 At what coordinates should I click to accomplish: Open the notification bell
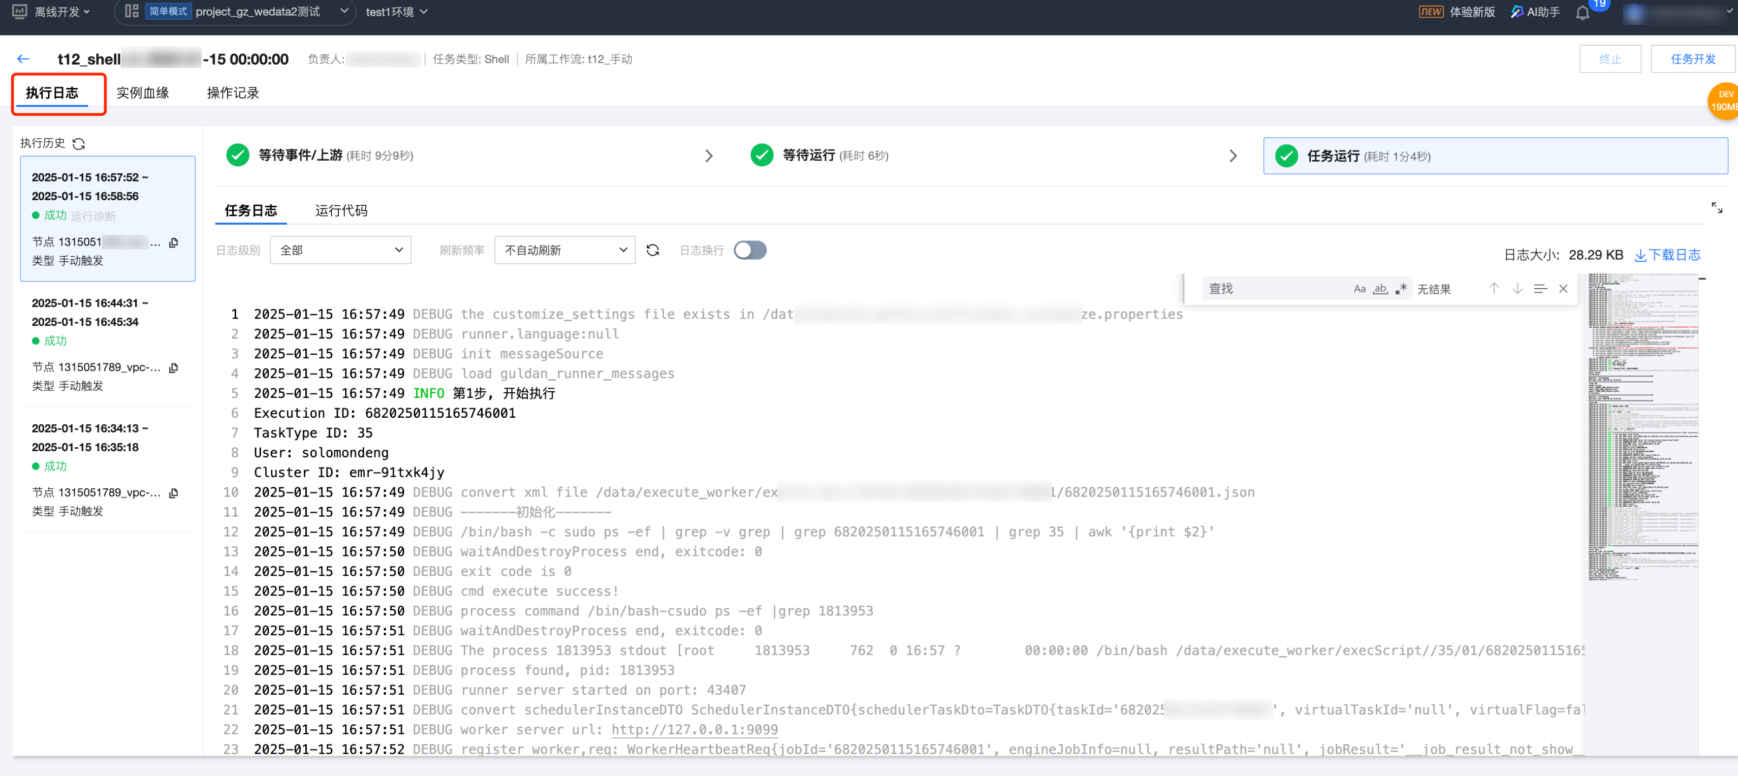[x=1582, y=12]
